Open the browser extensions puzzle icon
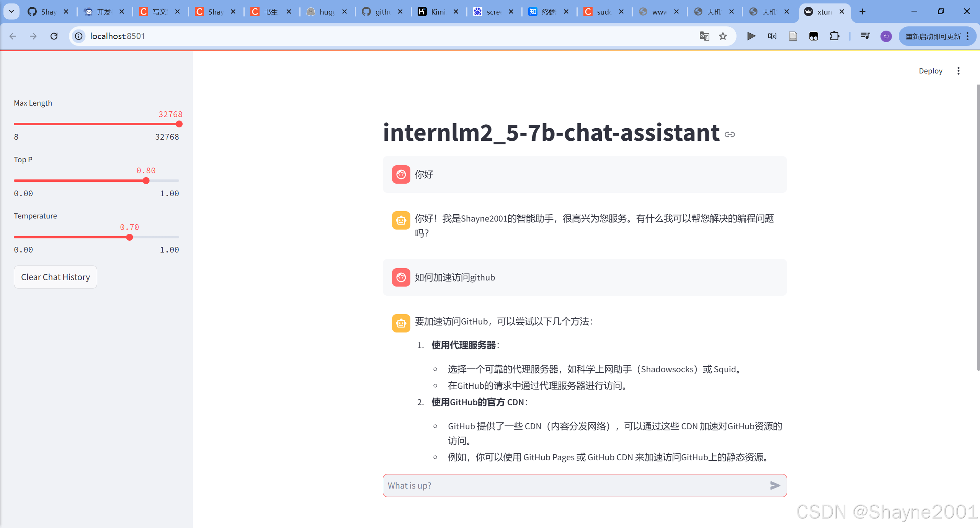 click(x=835, y=36)
